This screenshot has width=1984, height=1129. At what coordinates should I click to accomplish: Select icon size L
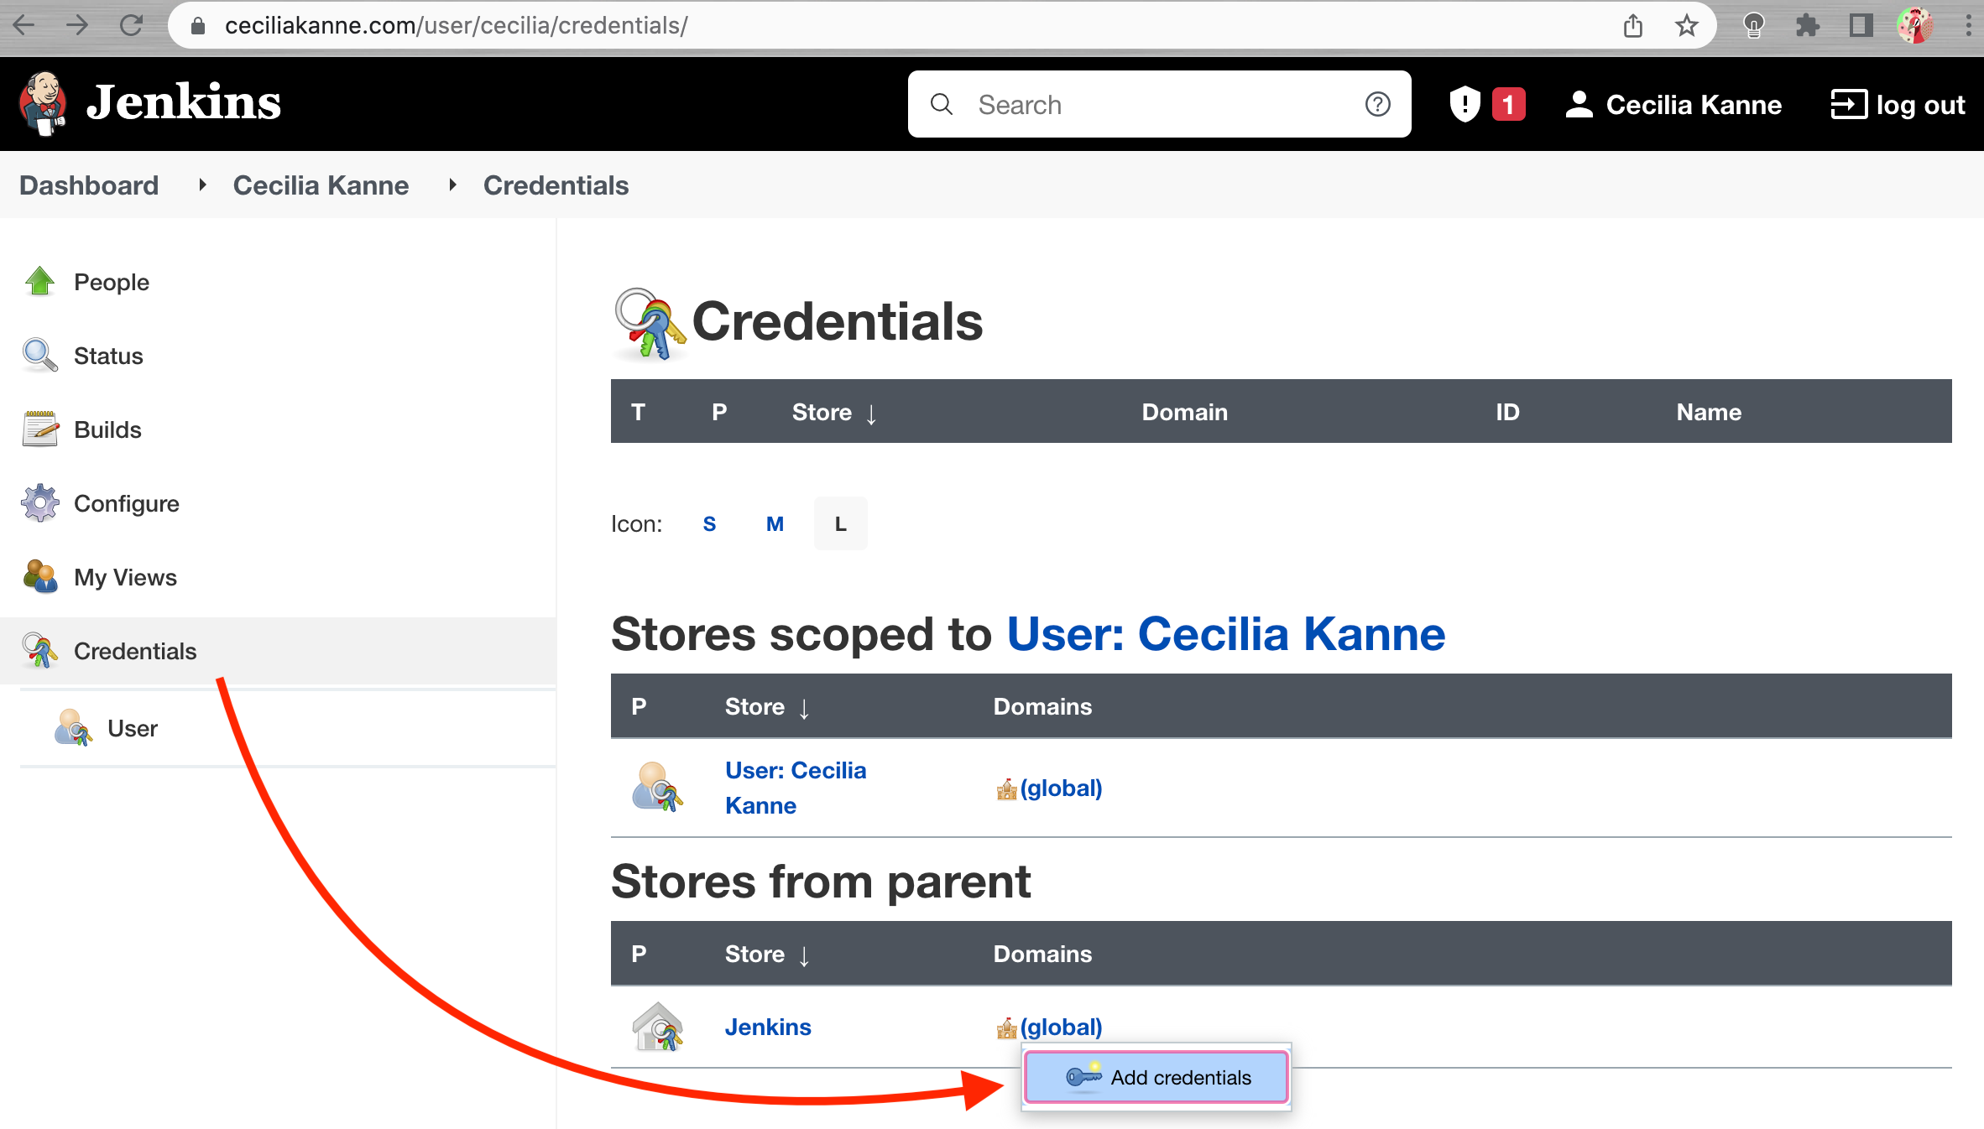click(840, 523)
